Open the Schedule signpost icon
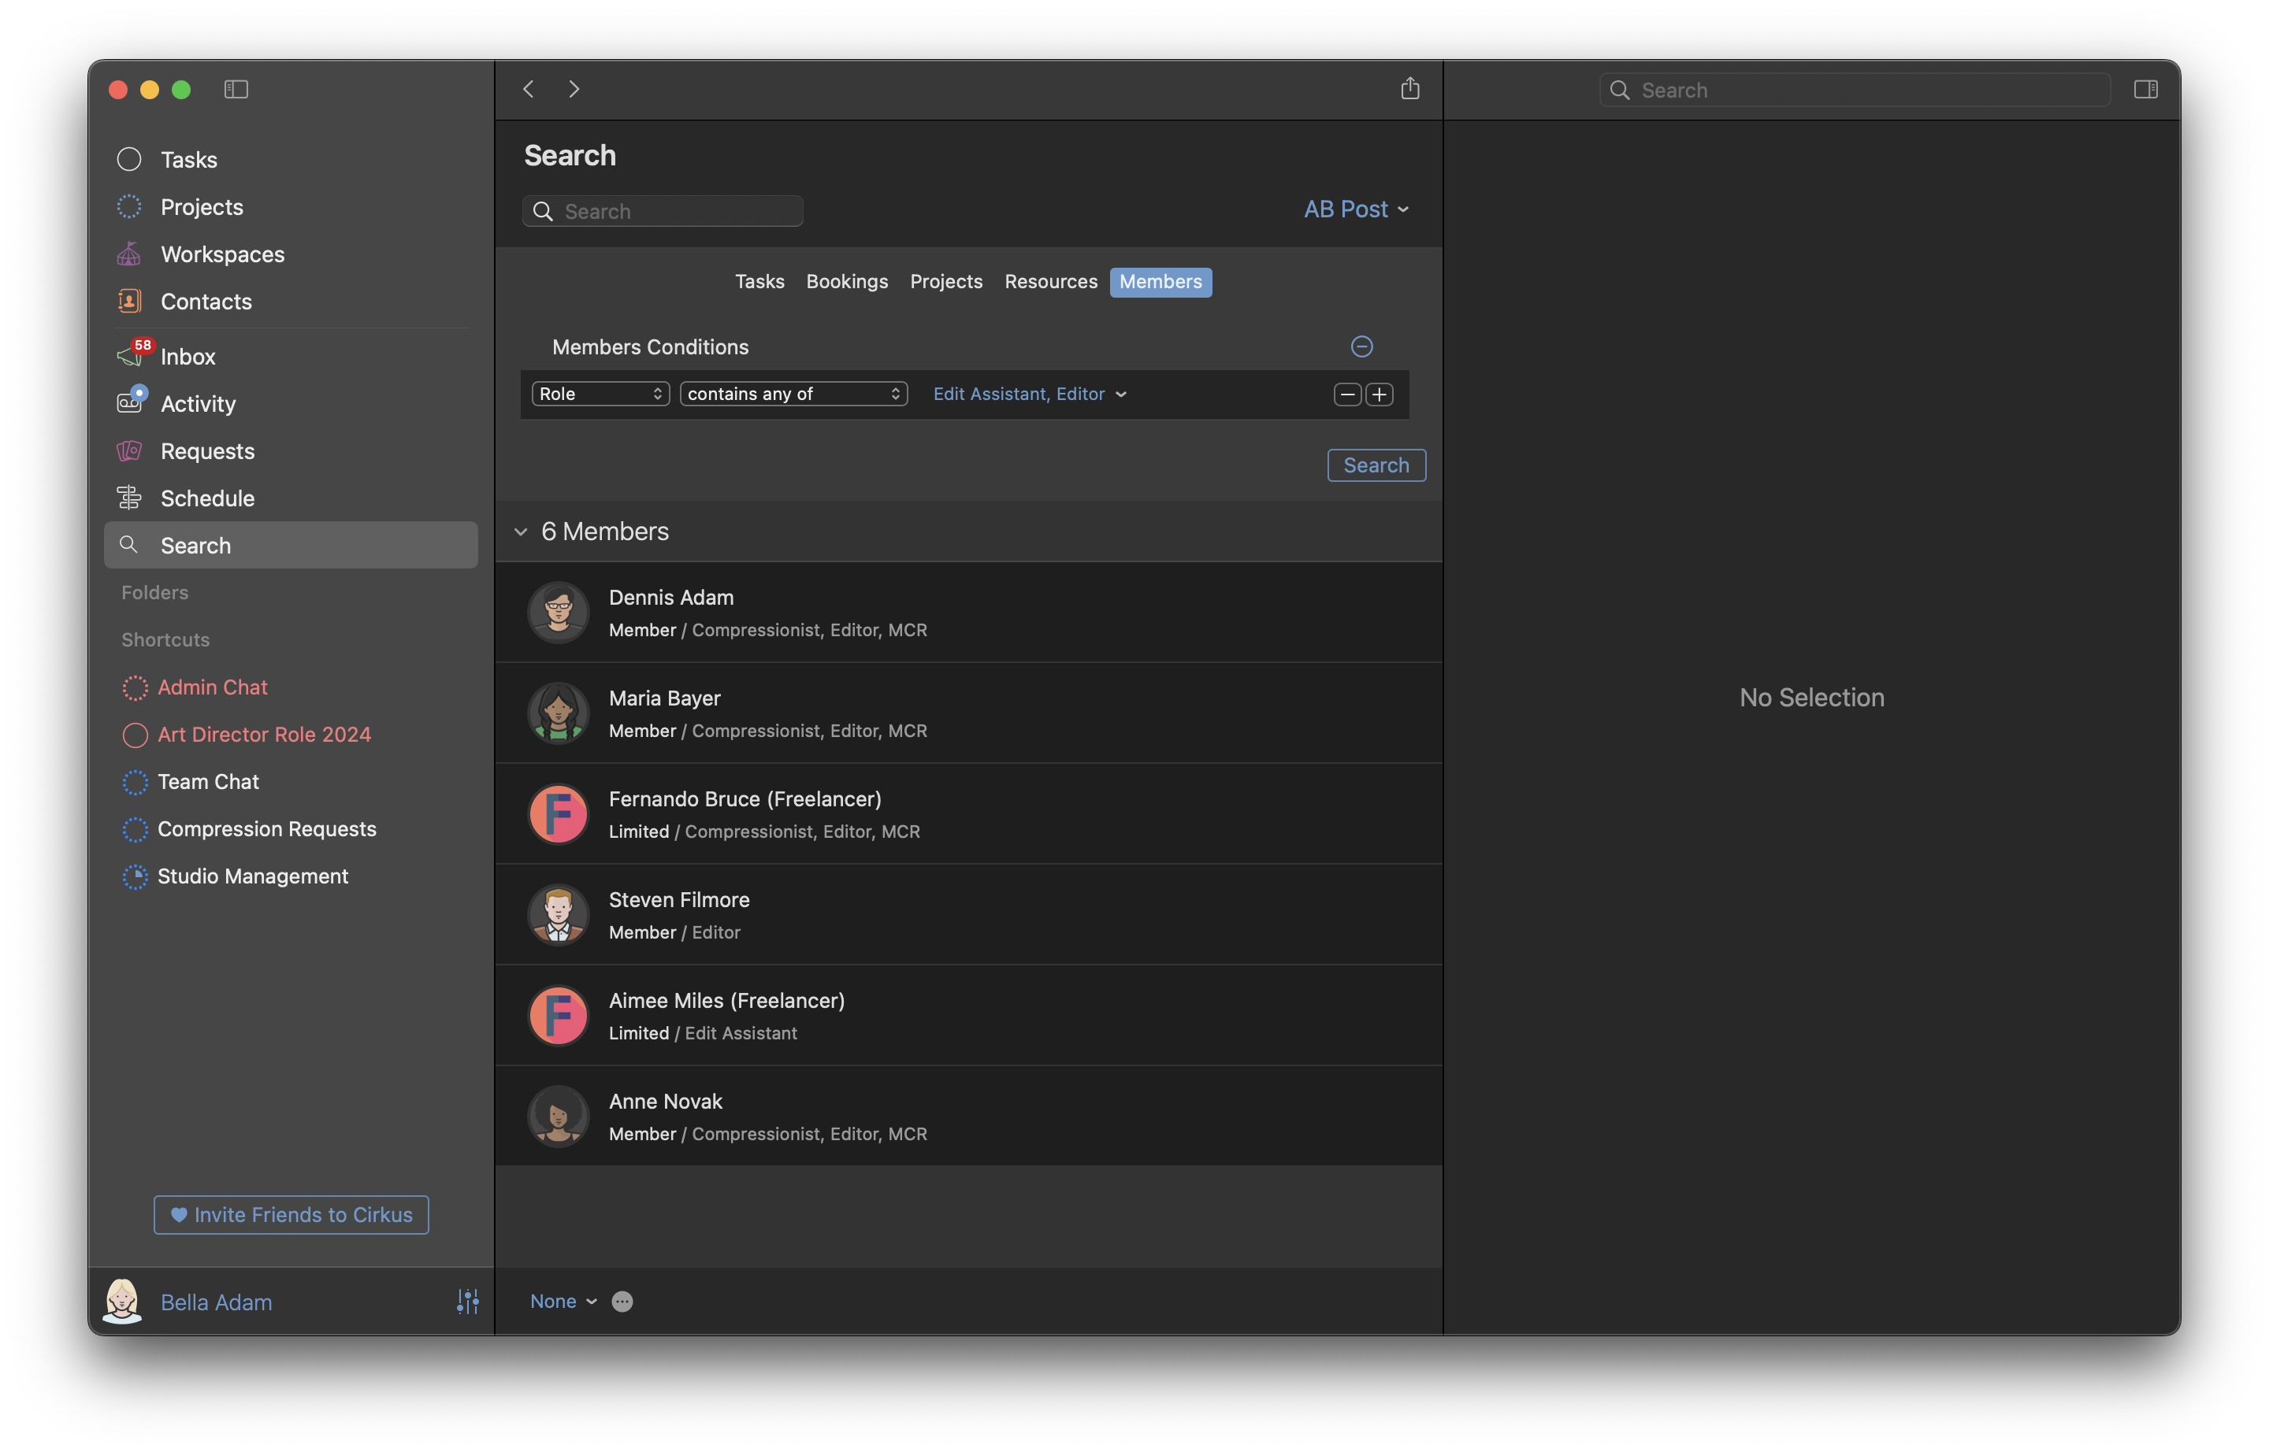 click(129, 498)
